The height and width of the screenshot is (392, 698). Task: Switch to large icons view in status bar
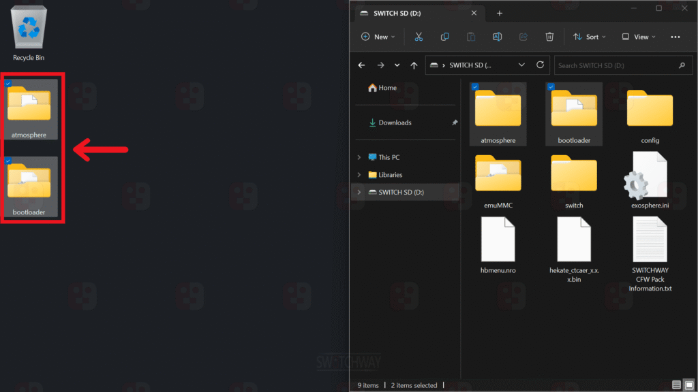(689, 385)
